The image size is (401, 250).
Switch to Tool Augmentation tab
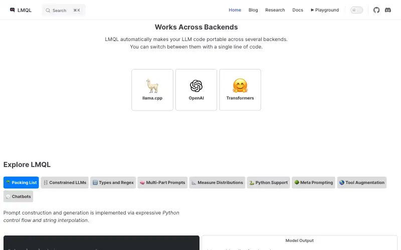click(x=361, y=182)
